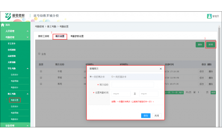
Task: Click the vertical scrollbar on the right
Action: (219, 77)
